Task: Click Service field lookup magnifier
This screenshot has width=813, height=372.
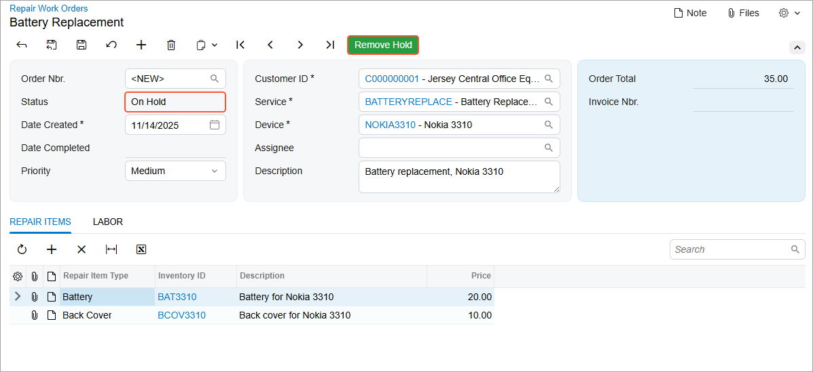Action: 549,102
